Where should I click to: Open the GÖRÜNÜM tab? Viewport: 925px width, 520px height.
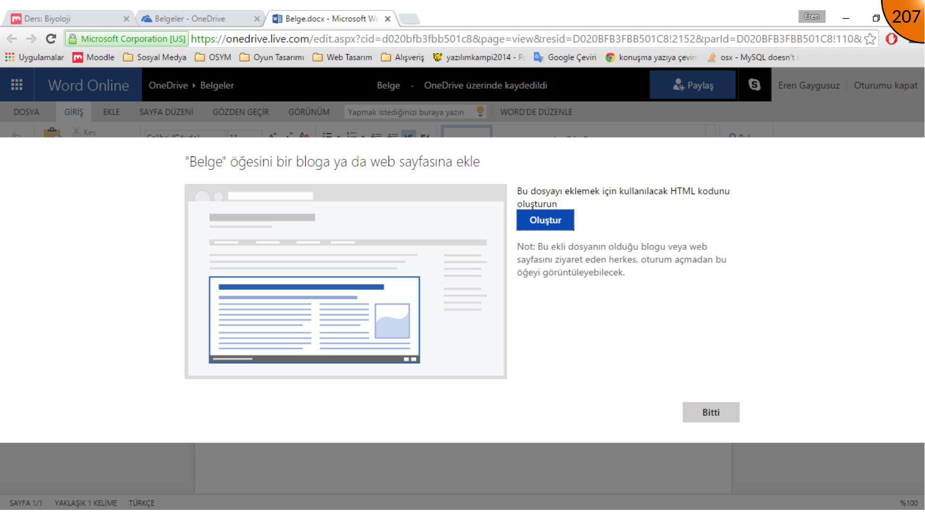(309, 112)
